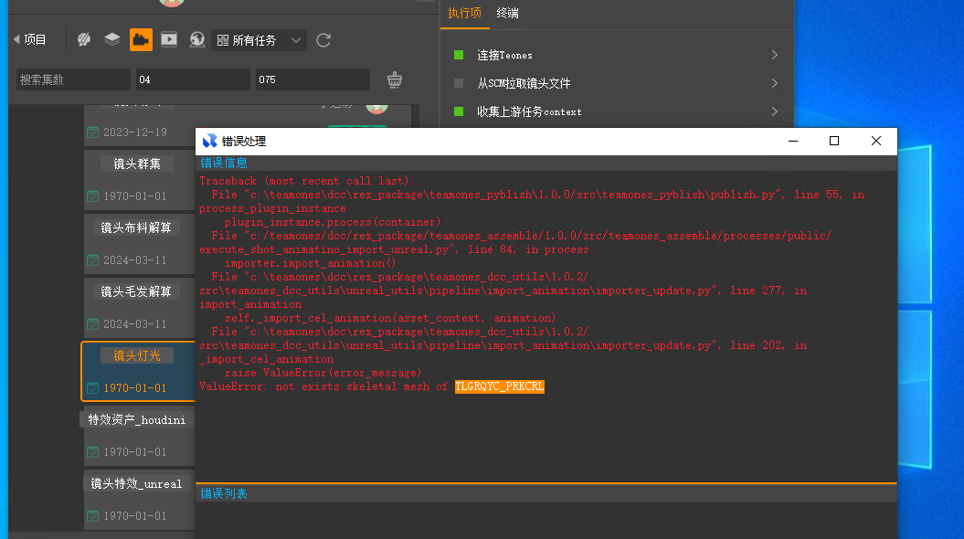Click the 搜索集数 search field
Image resolution: width=964 pixels, height=539 pixels.
[73, 79]
